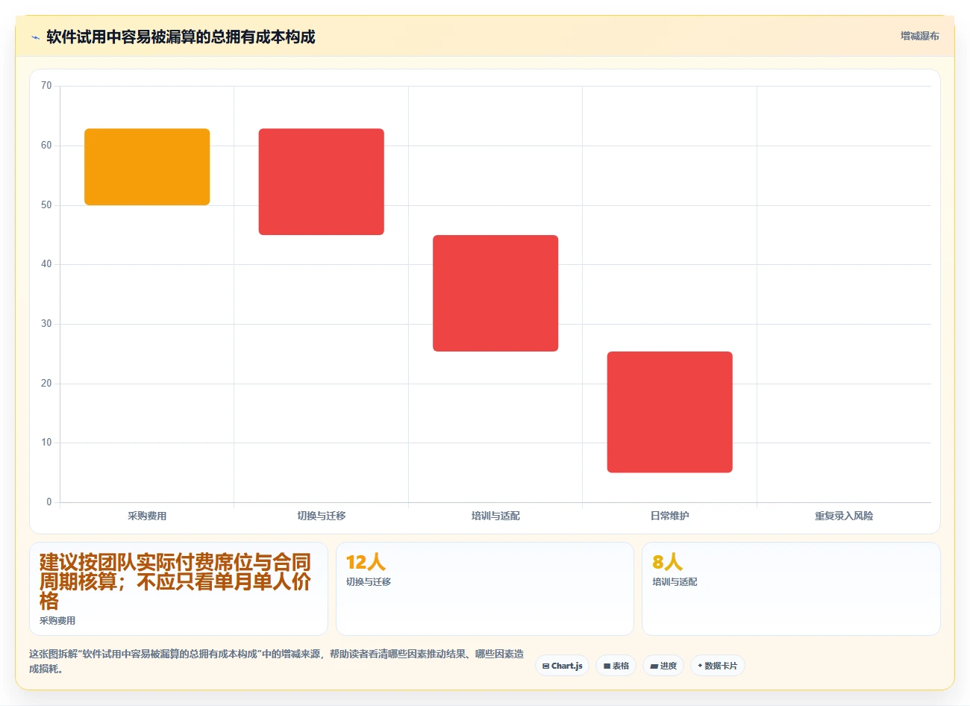Click the 12人 card value
The width and height of the screenshot is (970, 706).
point(366,562)
